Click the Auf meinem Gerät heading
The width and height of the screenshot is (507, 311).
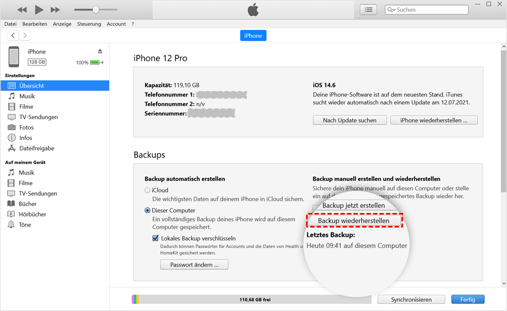coord(25,163)
